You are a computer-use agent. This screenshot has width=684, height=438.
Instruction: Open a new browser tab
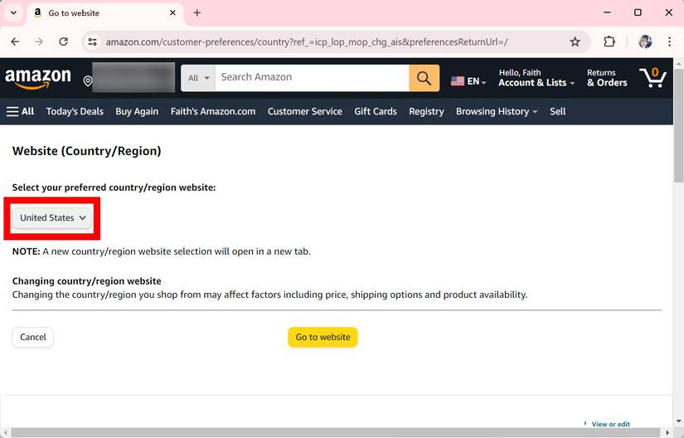pos(197,13)
